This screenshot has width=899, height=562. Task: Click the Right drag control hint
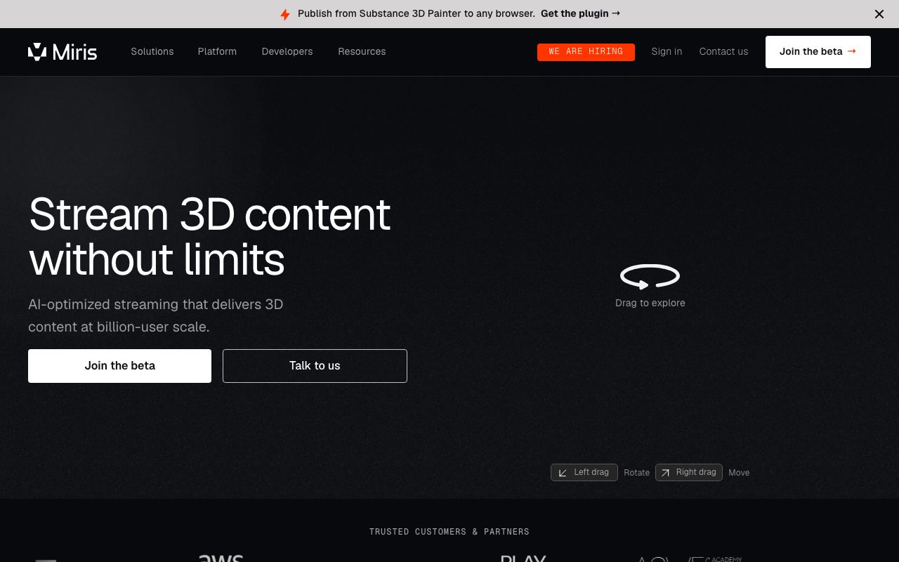(689, 472)
